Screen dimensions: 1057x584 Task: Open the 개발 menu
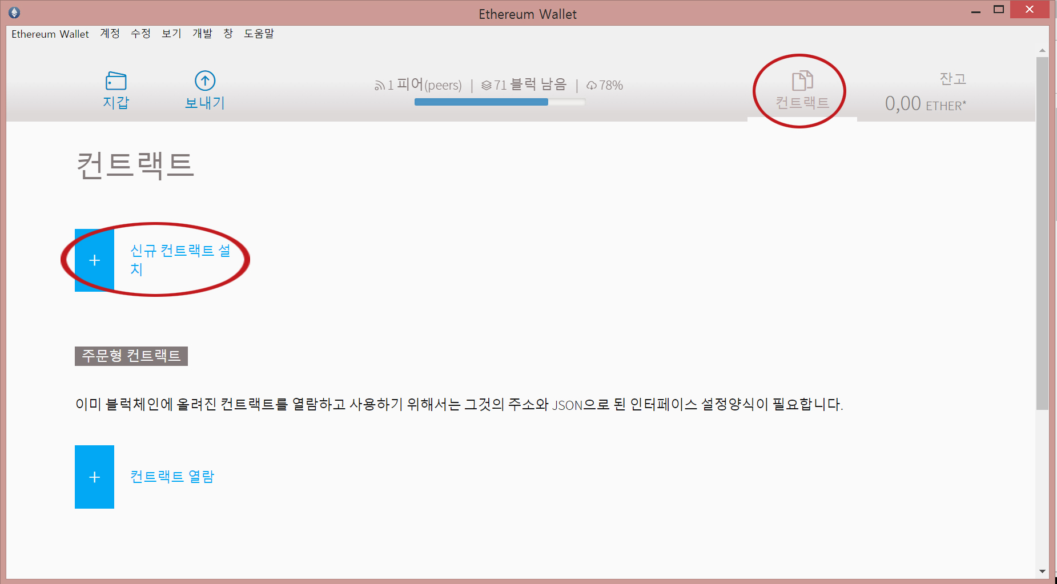pyautogui.click(x=203, y=34)
